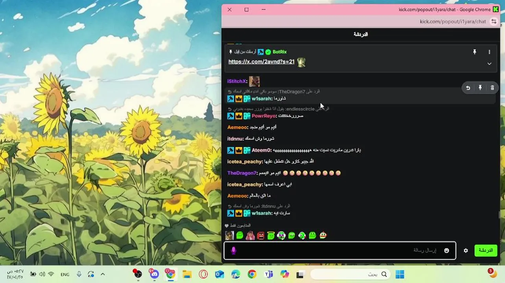Open PowrReyo's user card
The width and height of the screenshot is (505, 283).
(x=264, y=116)
